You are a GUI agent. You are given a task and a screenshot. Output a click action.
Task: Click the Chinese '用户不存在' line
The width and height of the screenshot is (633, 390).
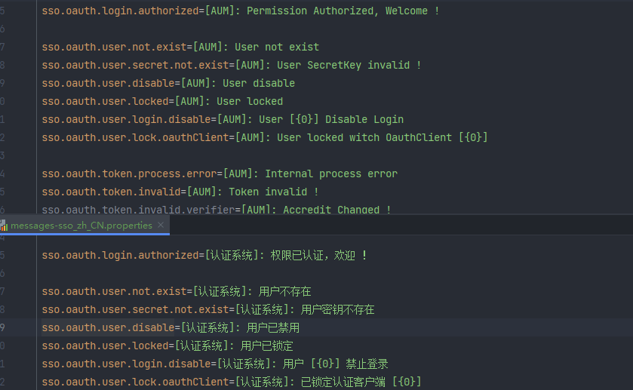(x=177, y=291)
